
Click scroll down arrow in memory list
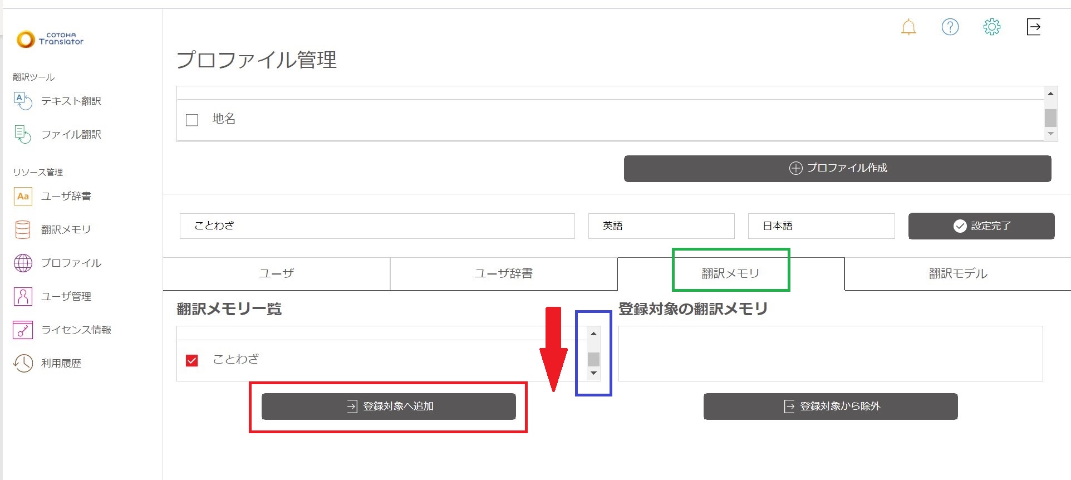pyautogui.click(x=593, y=373)
